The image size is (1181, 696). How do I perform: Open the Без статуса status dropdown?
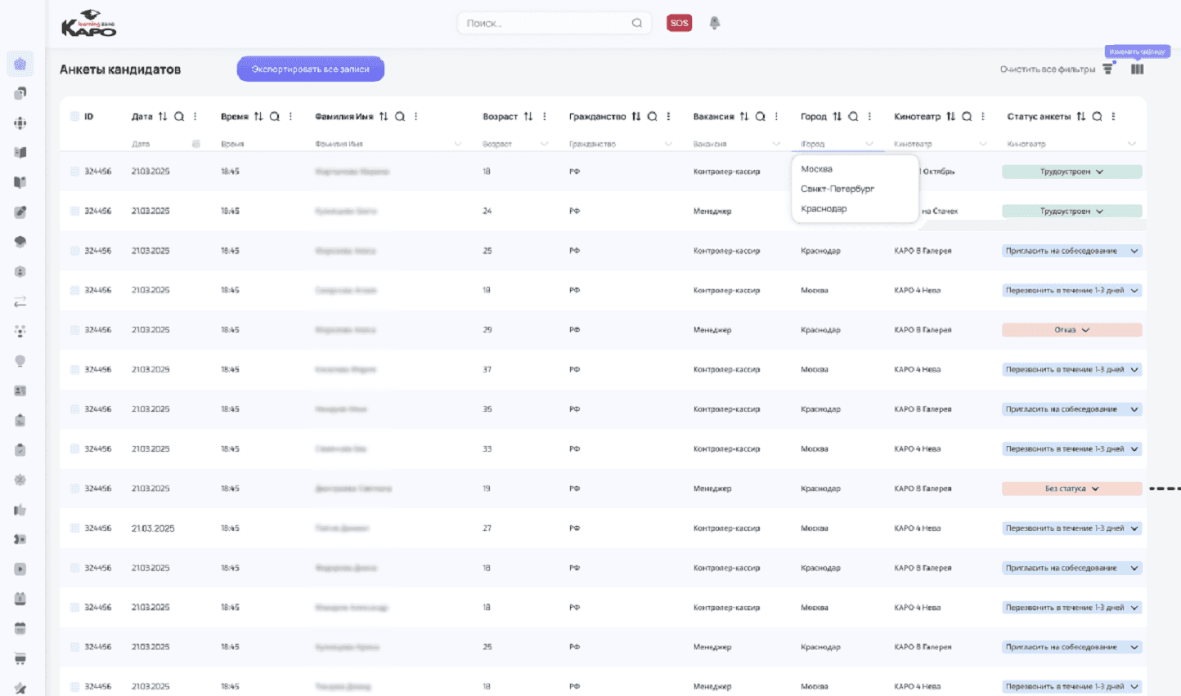tap(1095, 489)
